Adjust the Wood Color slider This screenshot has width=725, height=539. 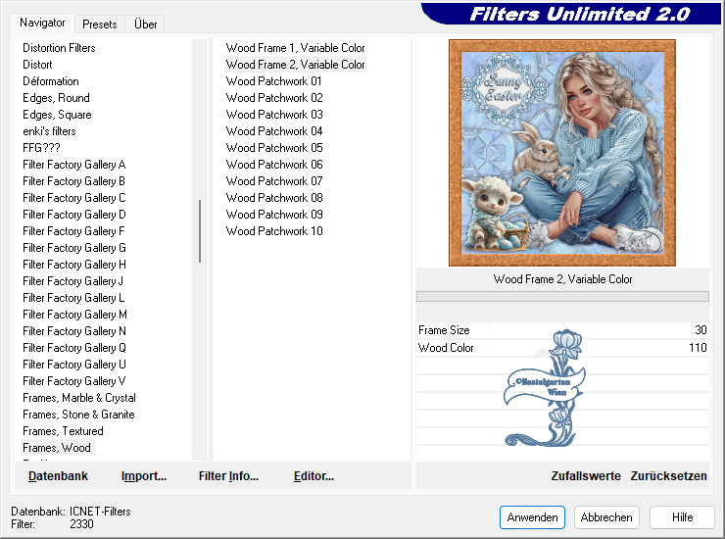click(x=562, y=348)
